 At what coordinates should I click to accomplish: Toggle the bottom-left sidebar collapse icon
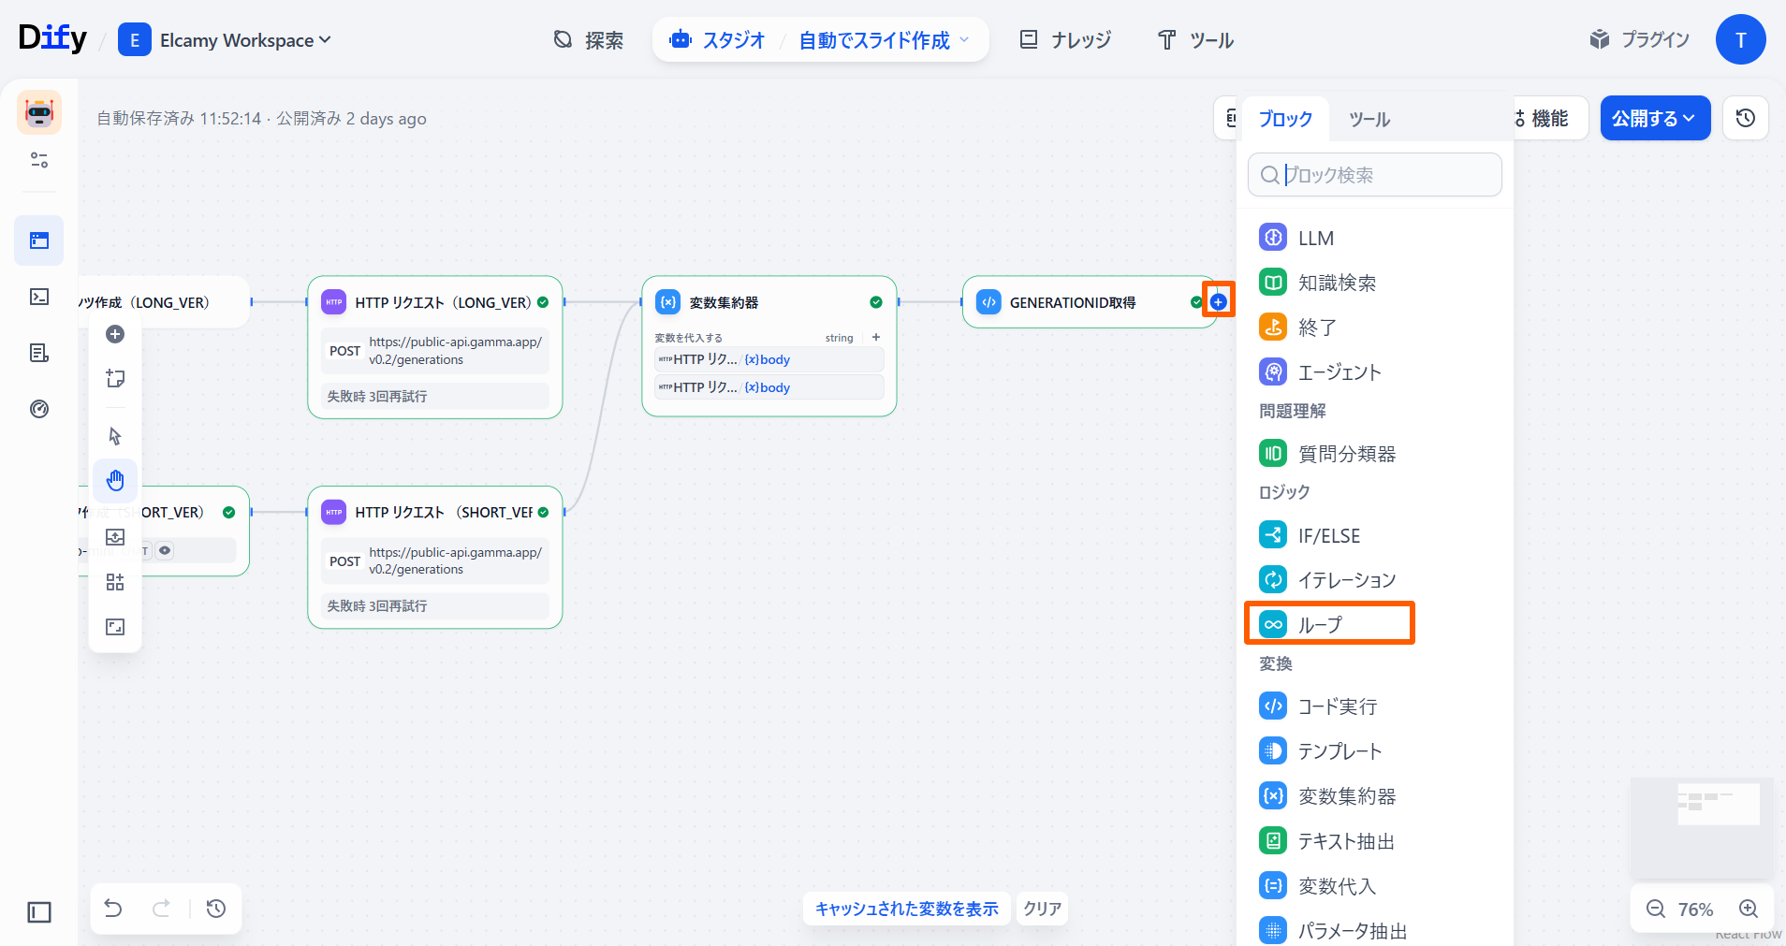click(39, 912)
